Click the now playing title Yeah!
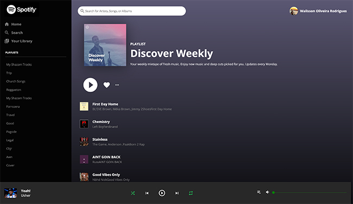This screenshot has width=353, height=204. pos(26,191)
